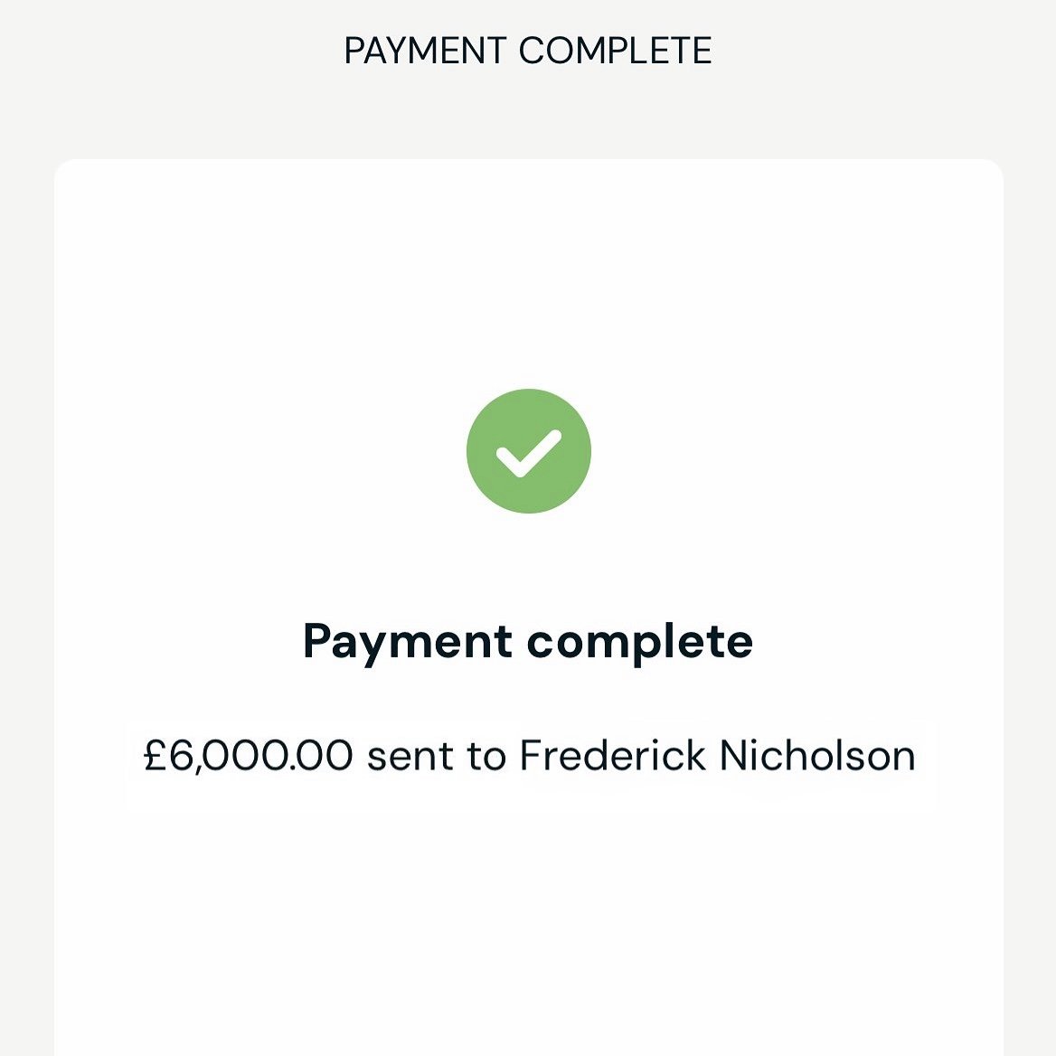The image size is (1056, 1056).
Task: Click the PAYMENT COMPLETE header title
Action: coord(528,51)
